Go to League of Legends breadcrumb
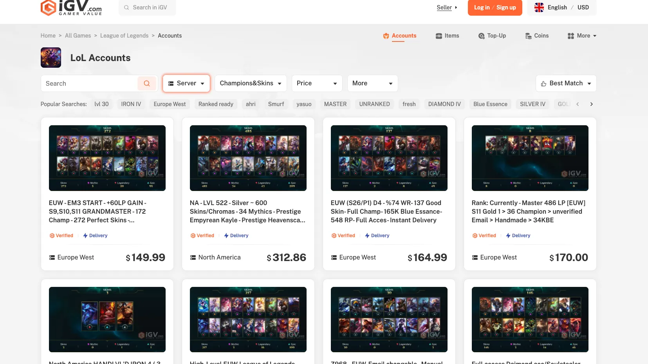Viewport: 648px width, 364px height. point(124,36)
